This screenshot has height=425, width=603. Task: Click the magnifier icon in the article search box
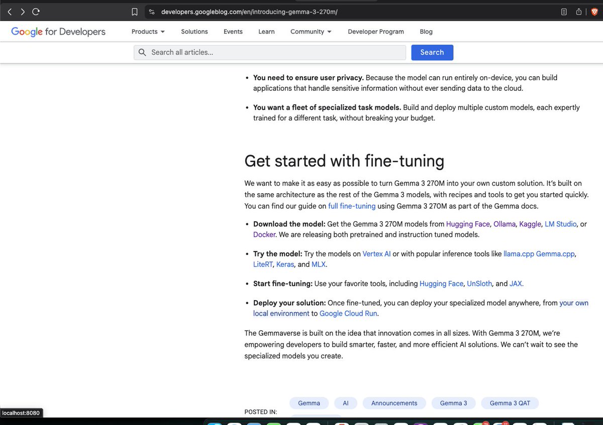pyautogui.click(x=142, y=52)
